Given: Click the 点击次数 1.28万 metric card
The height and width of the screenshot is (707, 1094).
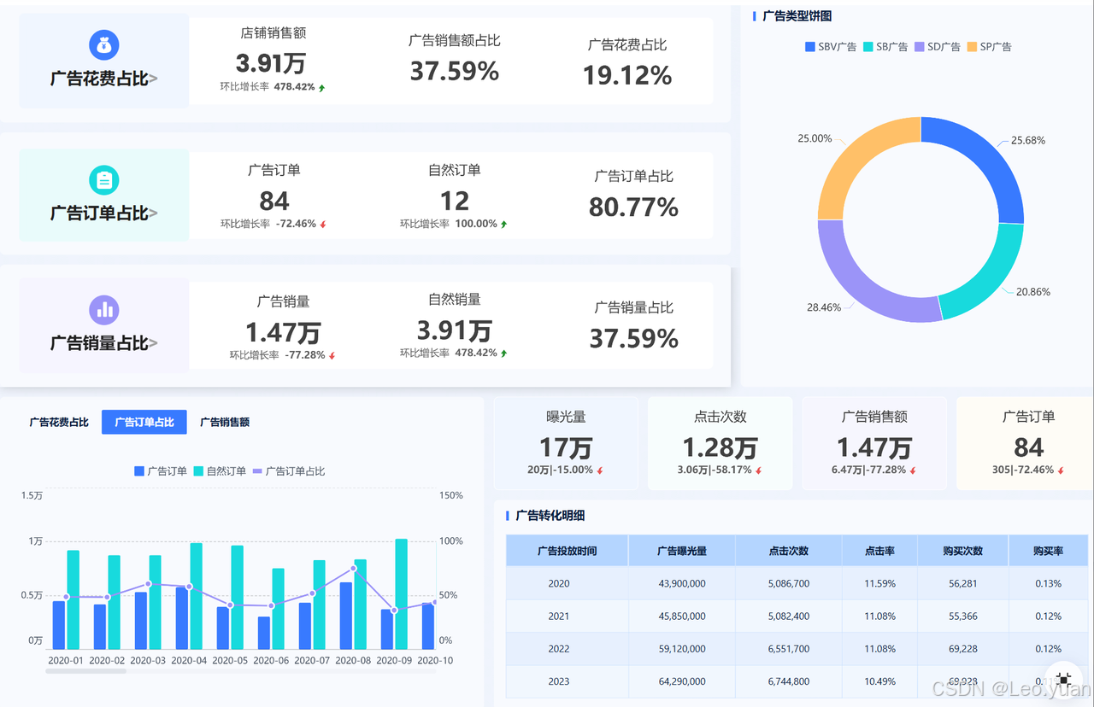Looking at the screenshot, I should 720,443.
